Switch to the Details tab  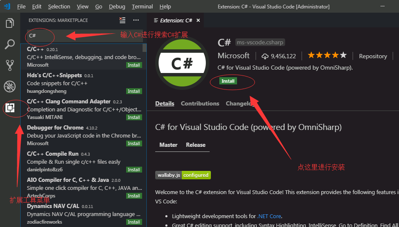click(x=164, y=103)
